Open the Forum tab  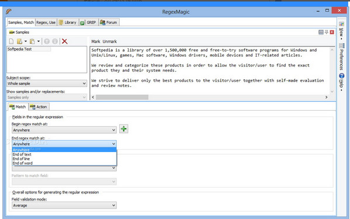[109, 22]
